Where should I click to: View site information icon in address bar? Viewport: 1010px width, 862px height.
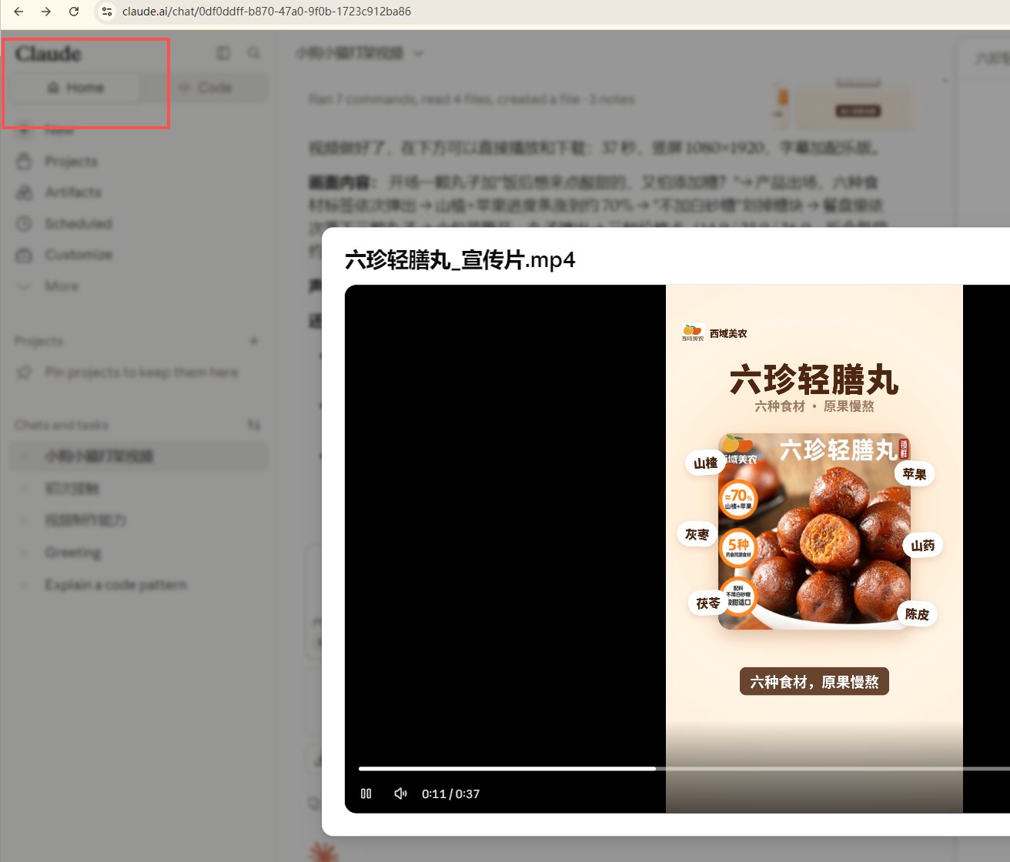107,12
